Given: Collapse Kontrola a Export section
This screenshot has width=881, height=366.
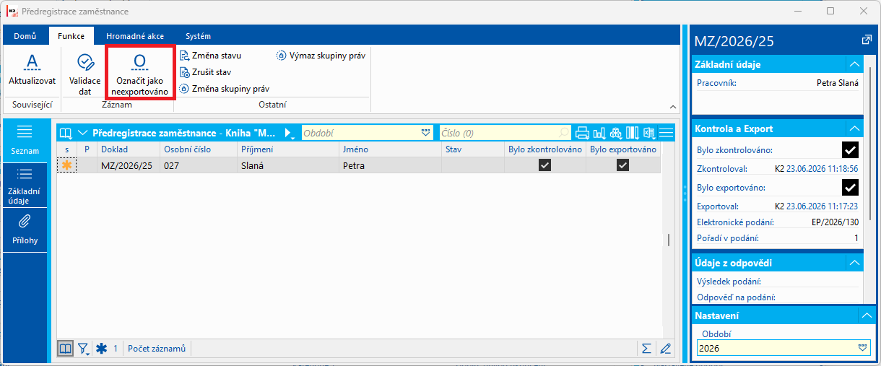Looking at the screenshot, I should [854, 128].
